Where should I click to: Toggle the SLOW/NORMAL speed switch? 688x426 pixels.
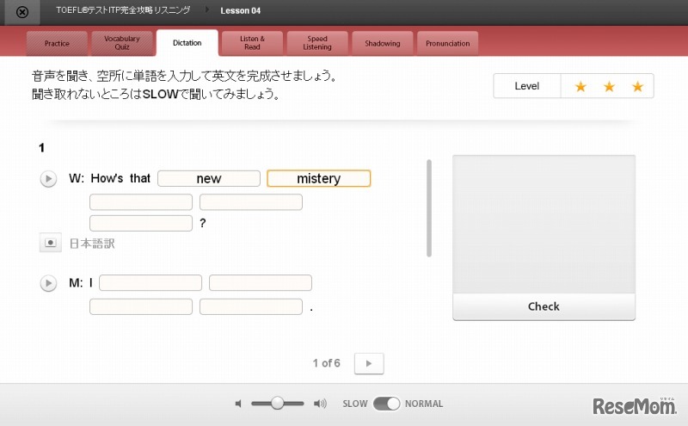pyautogui.click(x=387, y=404)
